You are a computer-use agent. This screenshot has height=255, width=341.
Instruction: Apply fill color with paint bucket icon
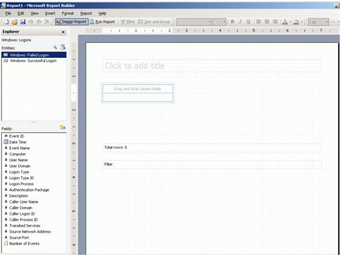point(296,22)
